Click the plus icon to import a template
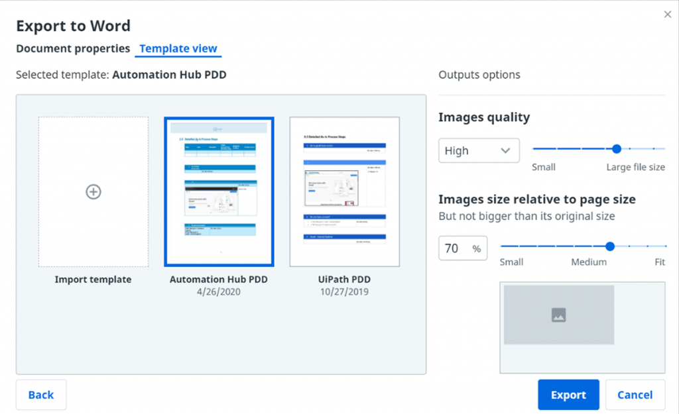The width and height of the screenshot is (679, 414). (x=93, y=191)
